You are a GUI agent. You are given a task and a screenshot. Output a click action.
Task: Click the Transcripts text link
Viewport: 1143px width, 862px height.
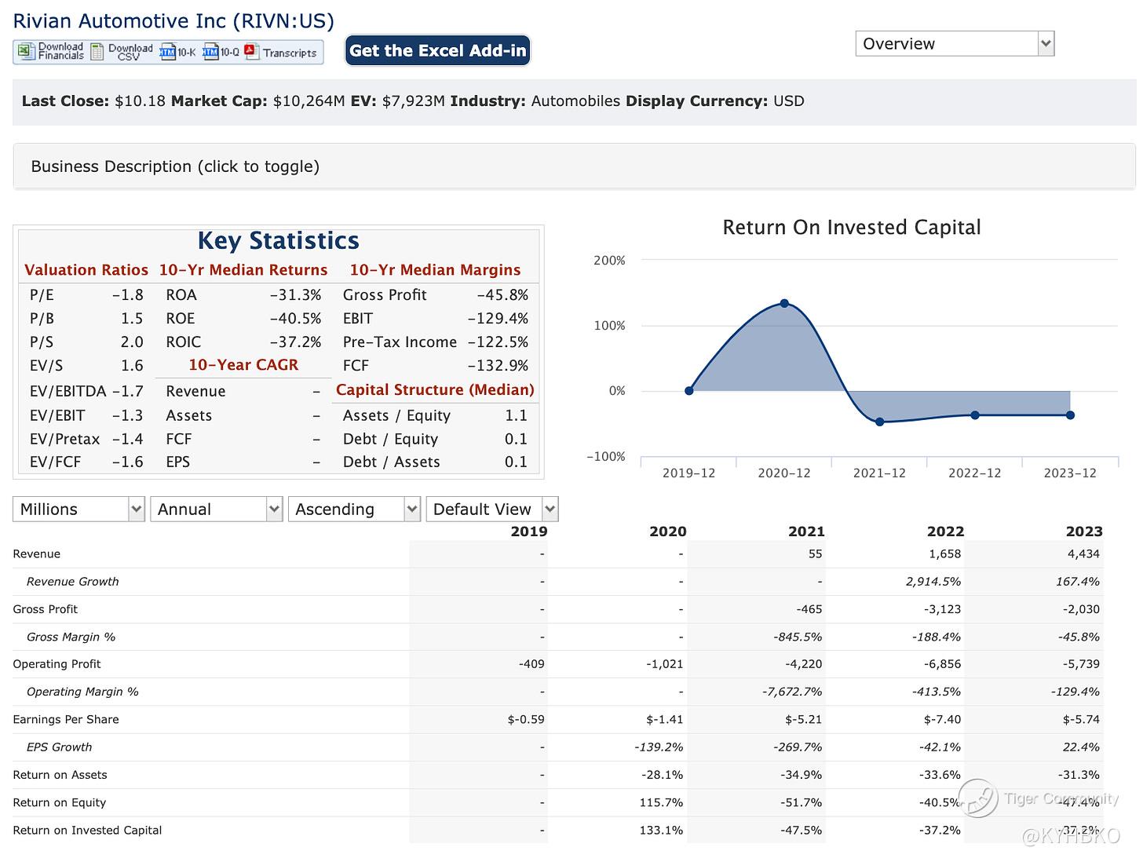[x=290, y=53]
